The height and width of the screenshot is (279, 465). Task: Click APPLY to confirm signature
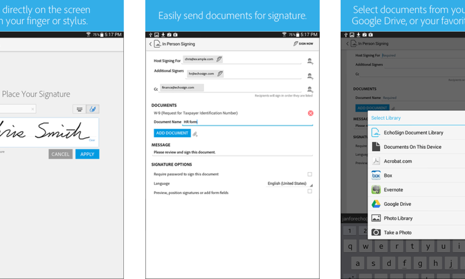pos(87,154)
